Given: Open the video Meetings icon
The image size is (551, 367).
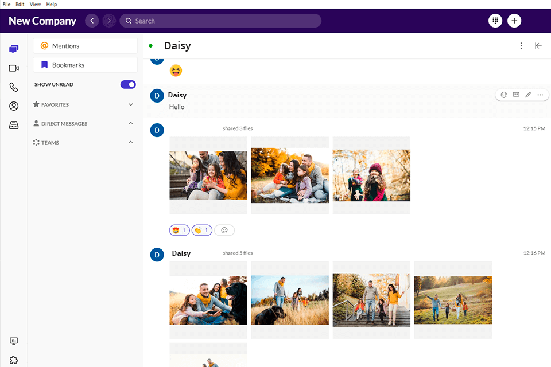Looking at the screenshot, I should click(14, 68).
